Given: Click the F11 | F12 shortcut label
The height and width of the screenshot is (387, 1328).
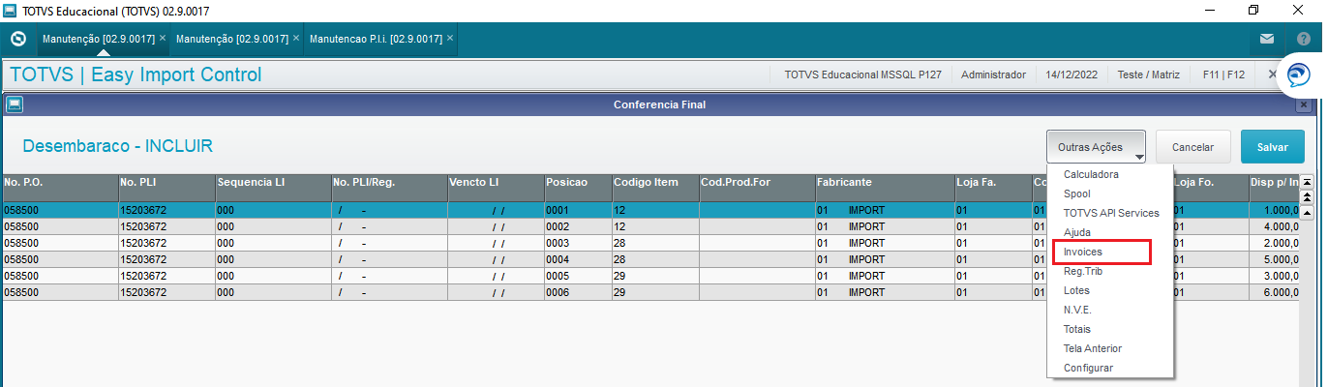Looking at the screenshot, I should pos(1223,74).
